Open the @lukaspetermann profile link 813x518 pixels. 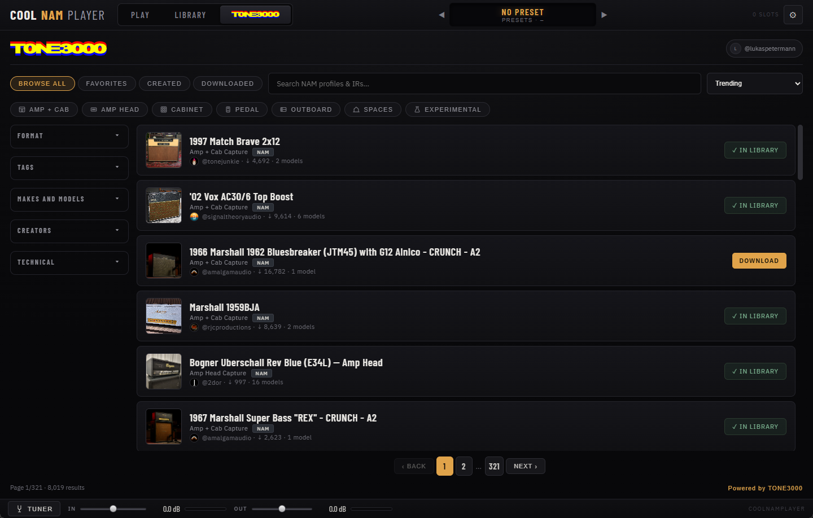tap(764, 49)
